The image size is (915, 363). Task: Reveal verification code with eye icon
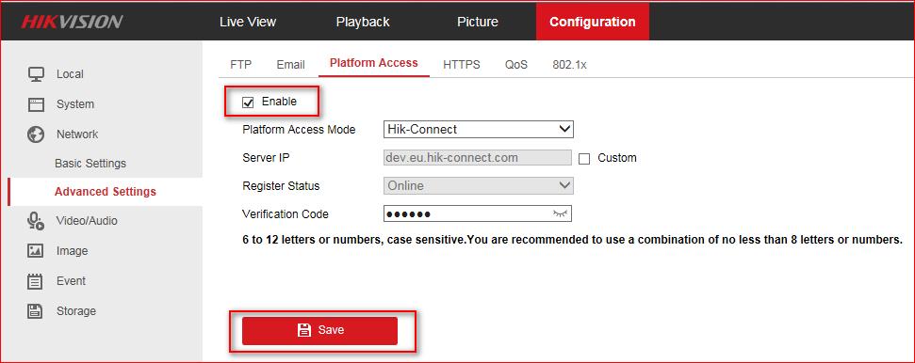[560, 213]
